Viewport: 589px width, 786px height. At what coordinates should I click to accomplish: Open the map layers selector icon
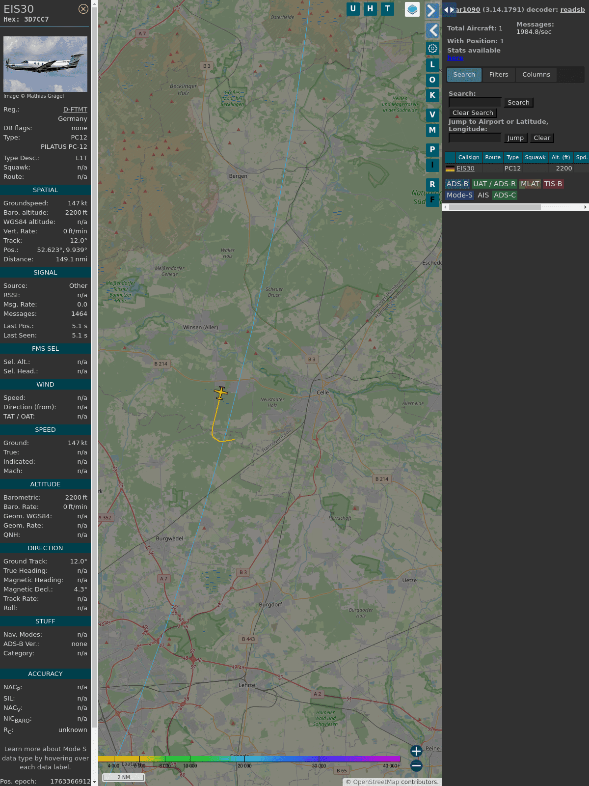point(412,9)
